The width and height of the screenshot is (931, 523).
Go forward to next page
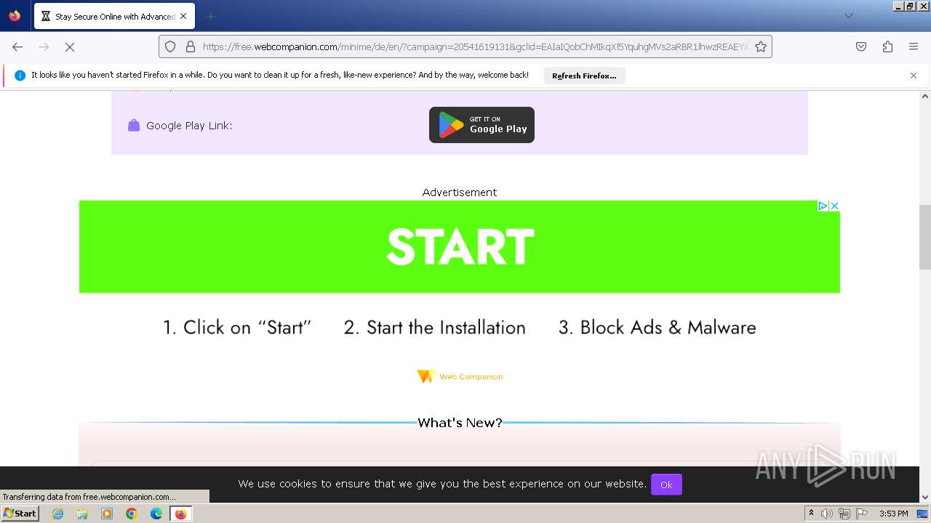pos(44,46)
